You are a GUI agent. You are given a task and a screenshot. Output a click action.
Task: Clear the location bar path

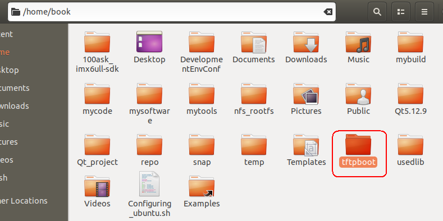pyautogui.click(x=328, y=12)
